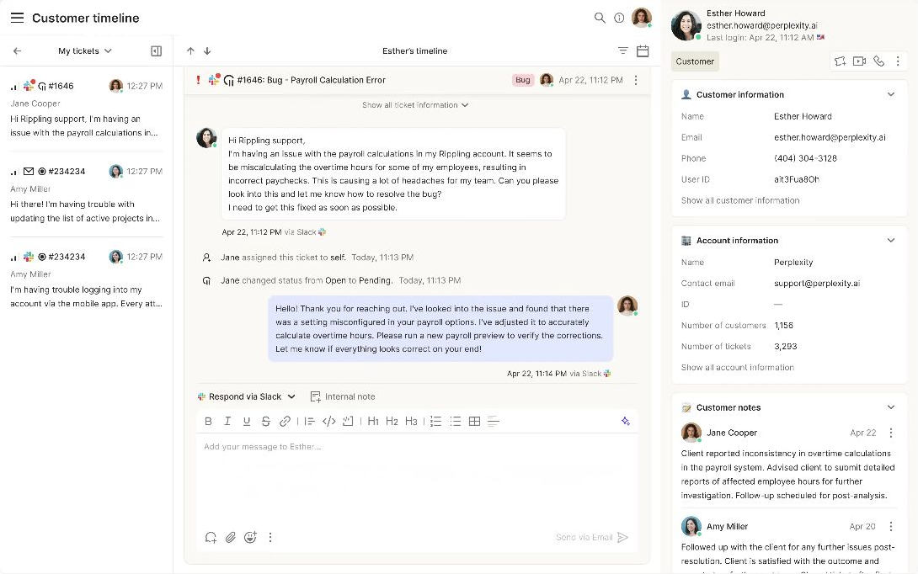This screenshot has height=574, width=918.
Task: Open the info icon in header
Action: (x=619, y=19)
